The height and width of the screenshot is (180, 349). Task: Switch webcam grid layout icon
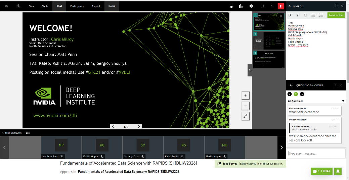pyautogui.click(x=28, y=133)
